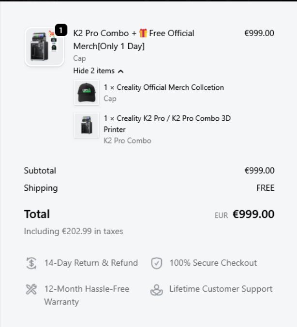This screenshot has height=327, width=297.
Task: Click the K2 Pro 3D printer thumbnail
Action: [87, 125]
